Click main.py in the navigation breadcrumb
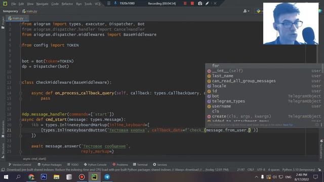Image resolution: width=324 pixels, height=182 pixels. [30, 11]
